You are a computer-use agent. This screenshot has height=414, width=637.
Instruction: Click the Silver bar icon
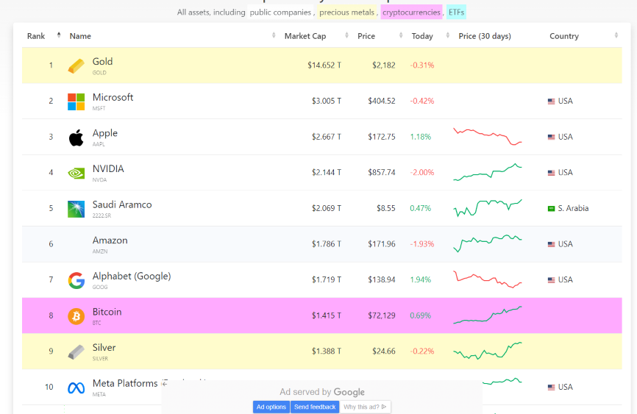tap(76, 351)
